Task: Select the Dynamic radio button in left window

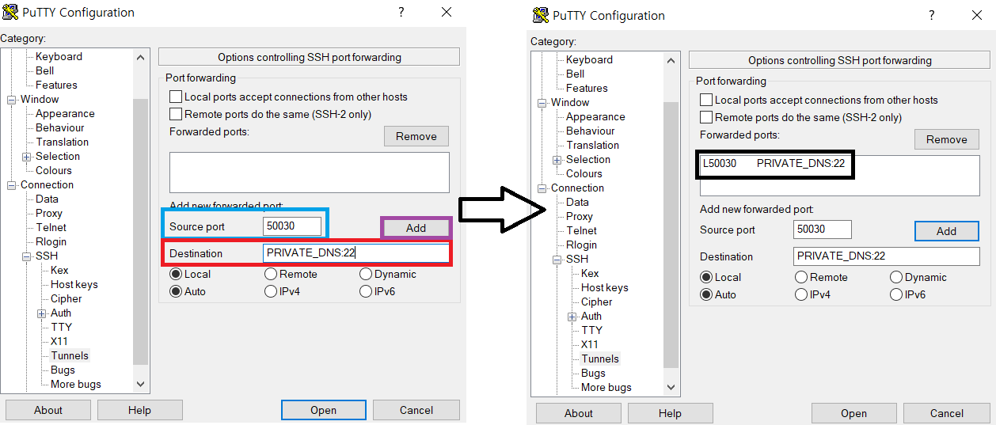Action: 366,274
